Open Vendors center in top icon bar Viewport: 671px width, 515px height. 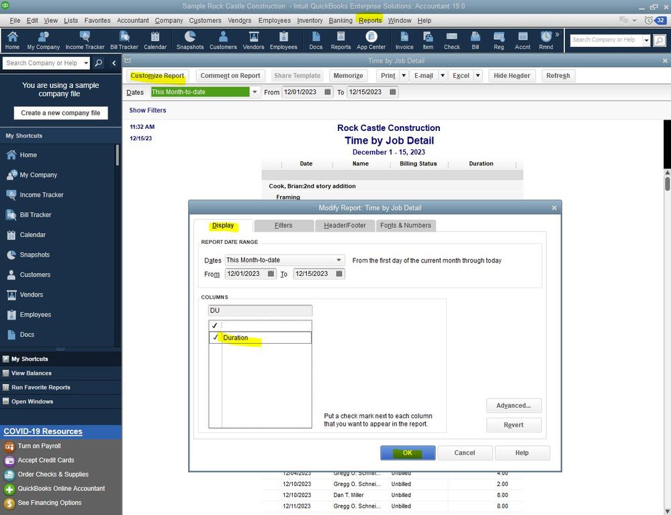[253, 41]
